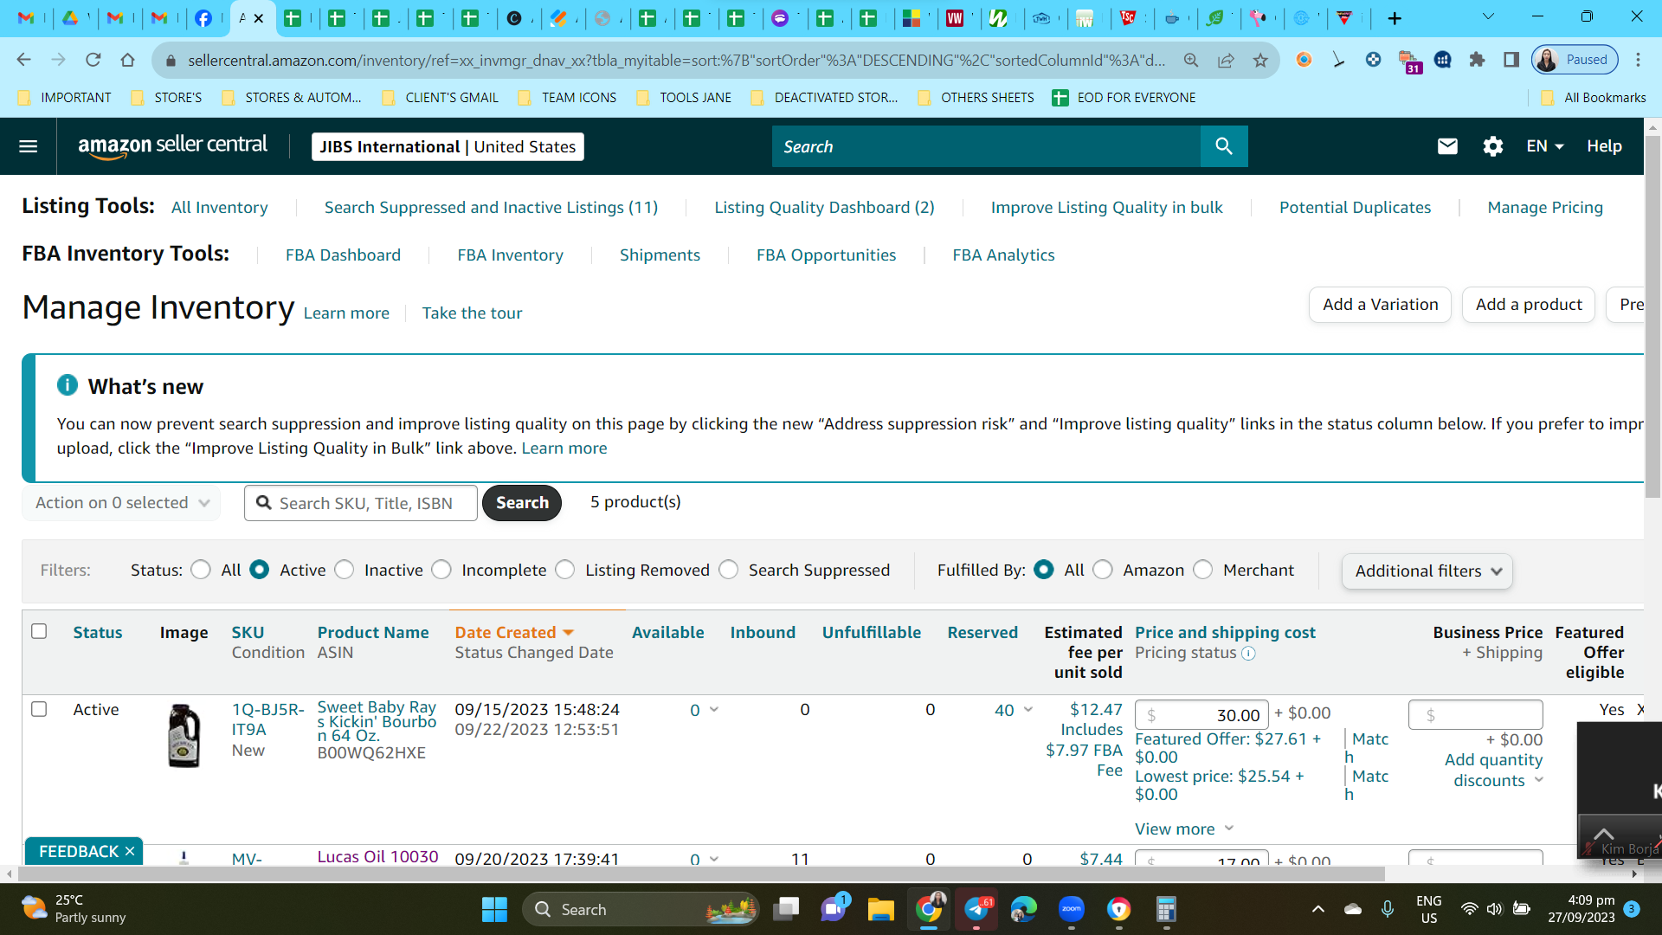The height and width of the screenshot is (935, 1662).
Task: Expand the Reserved 40 details arrow
Action: click(1028, 710)
